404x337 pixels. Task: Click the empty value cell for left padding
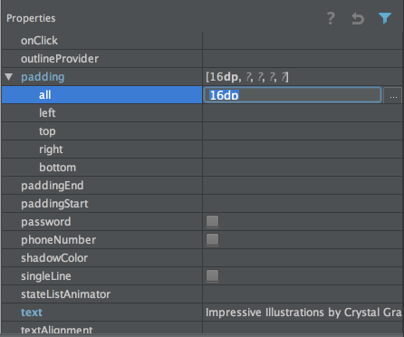pos(303,113)
